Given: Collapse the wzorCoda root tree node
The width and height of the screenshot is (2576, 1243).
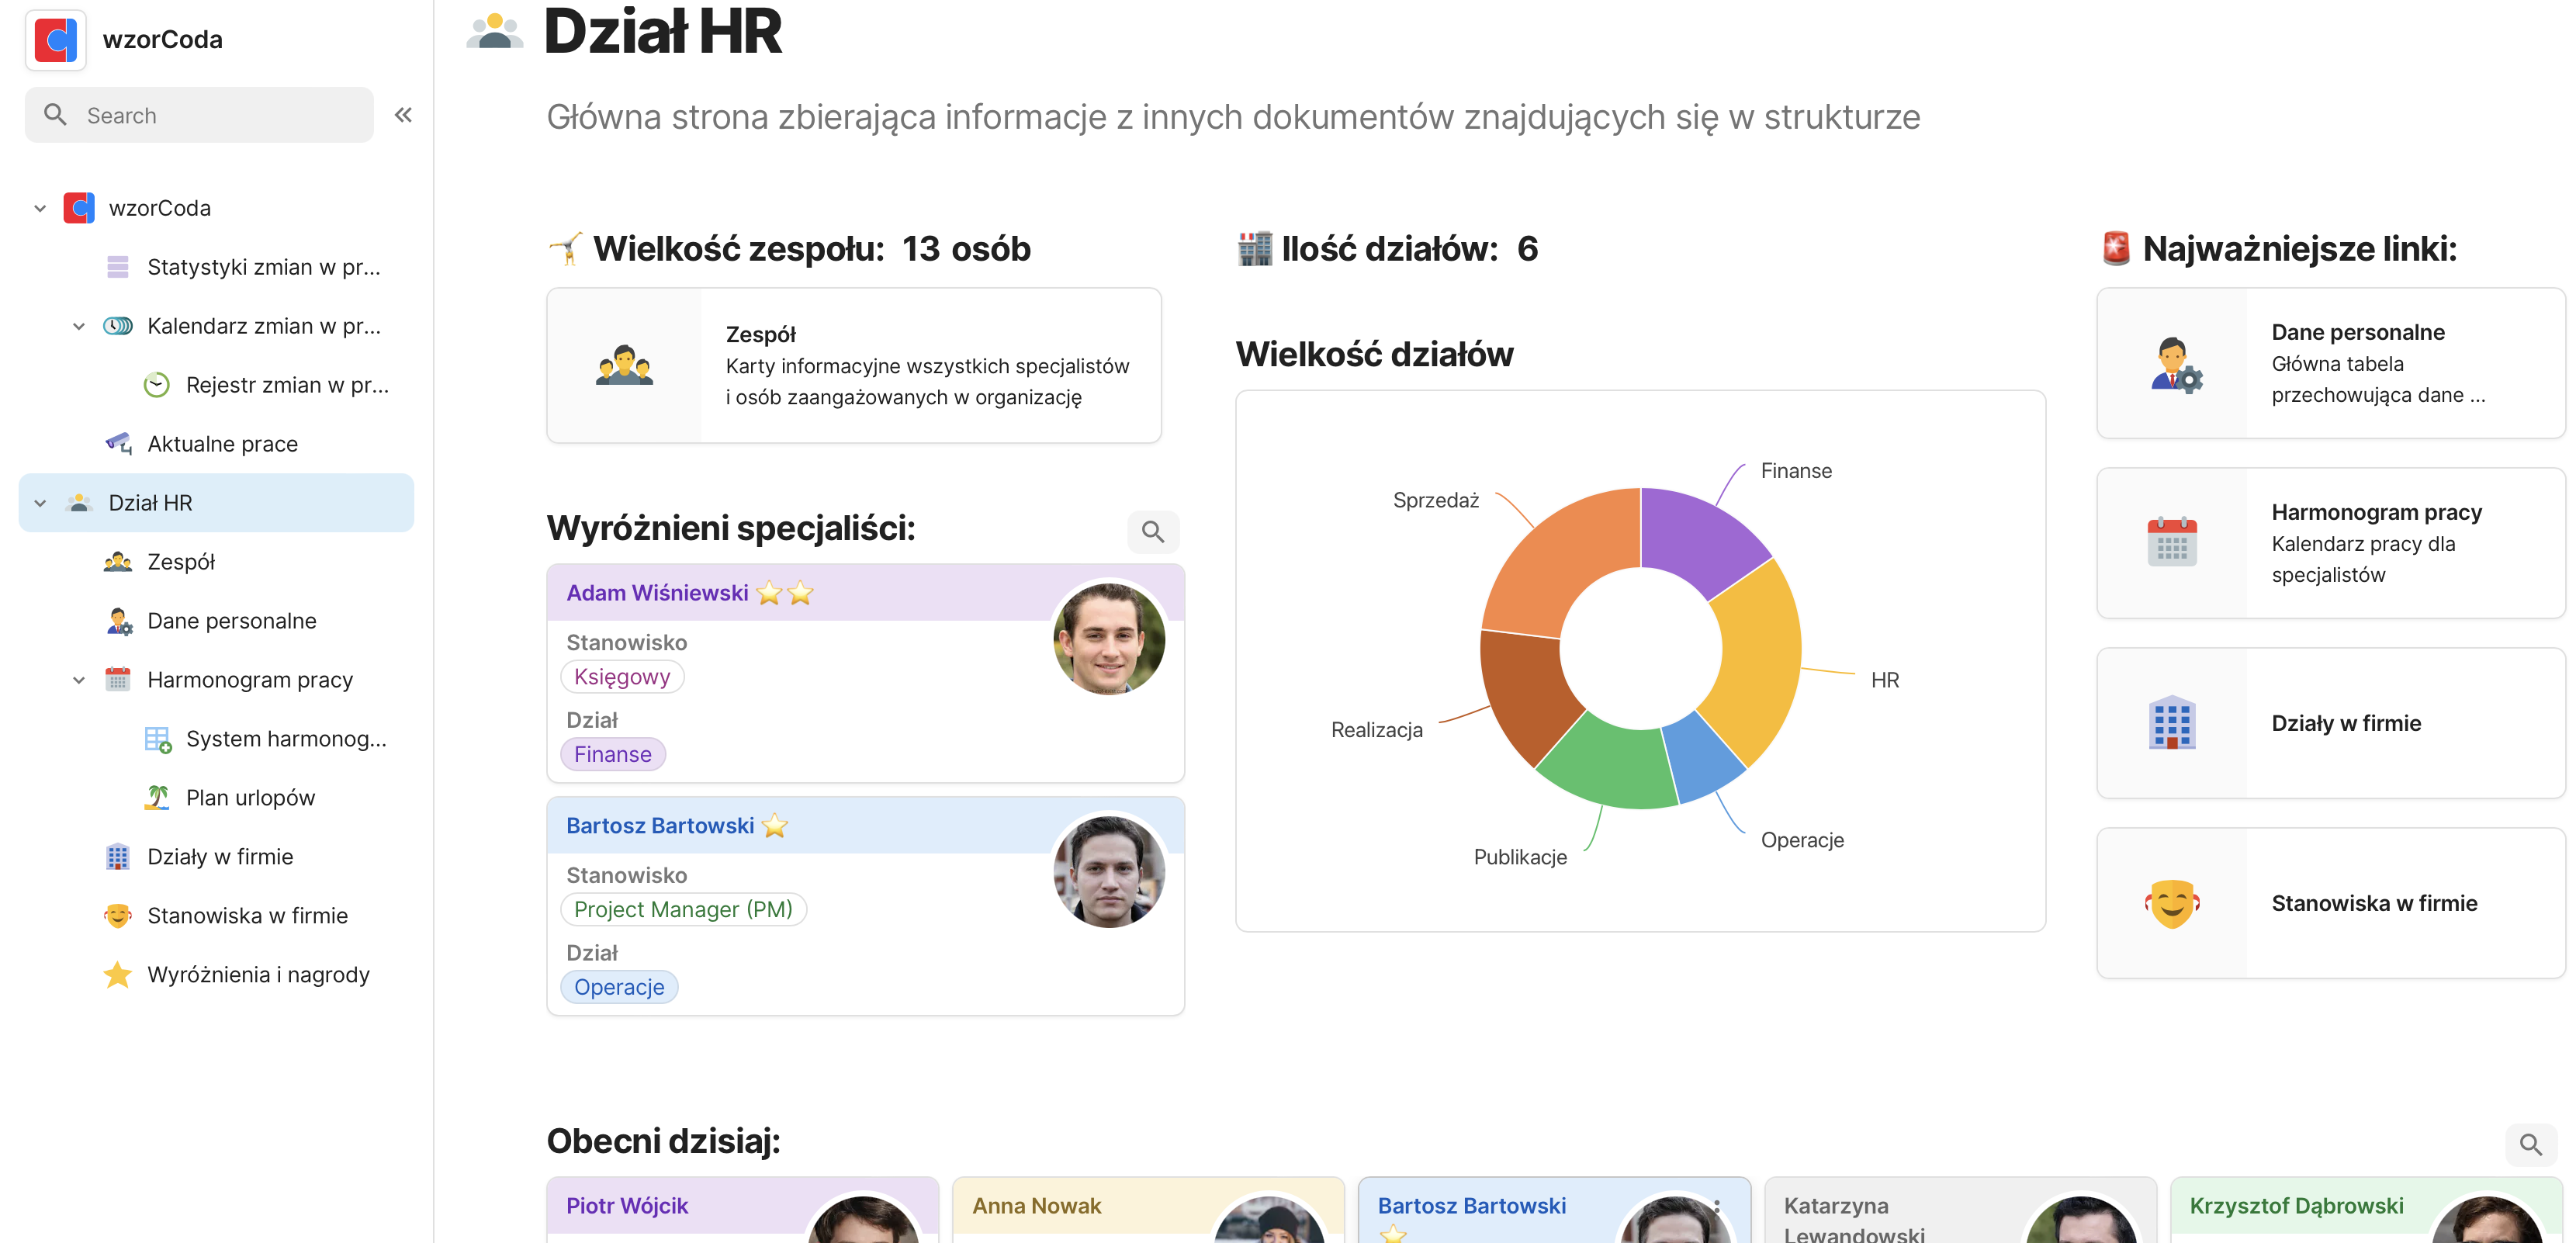Looking at the screenshot, I should pyautogui.click(x=40, y=208).
